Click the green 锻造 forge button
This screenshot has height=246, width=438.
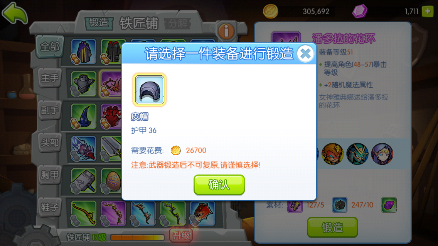pyautogui.click(x=332, y=227)
